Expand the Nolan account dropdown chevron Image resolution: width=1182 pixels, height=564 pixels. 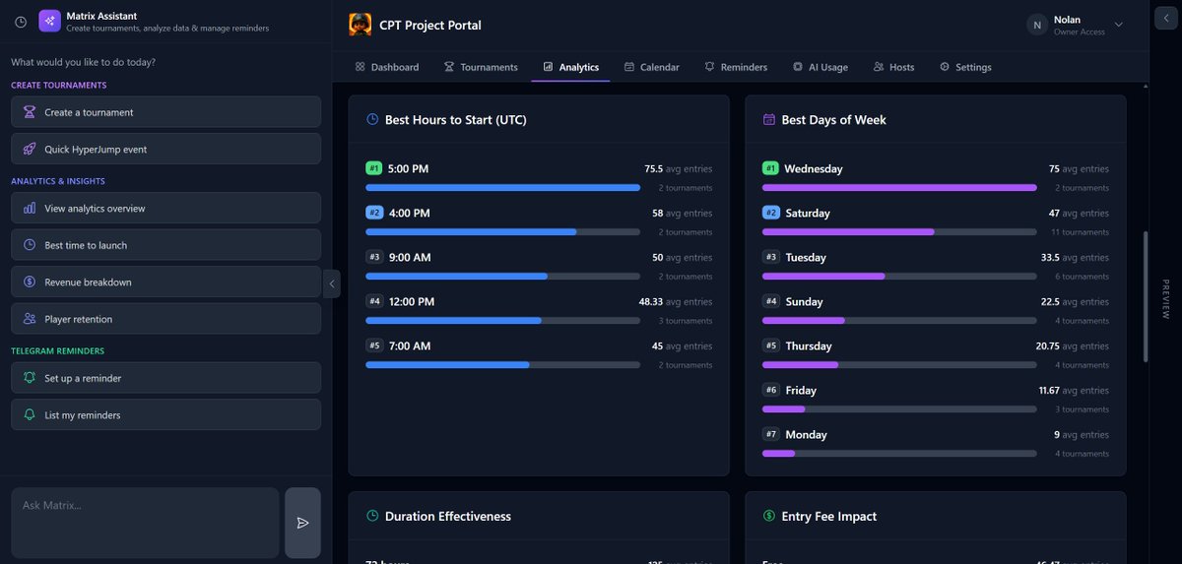coord(1118,25)
